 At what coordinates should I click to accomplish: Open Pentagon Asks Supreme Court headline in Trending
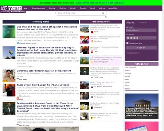pos(47,107)
